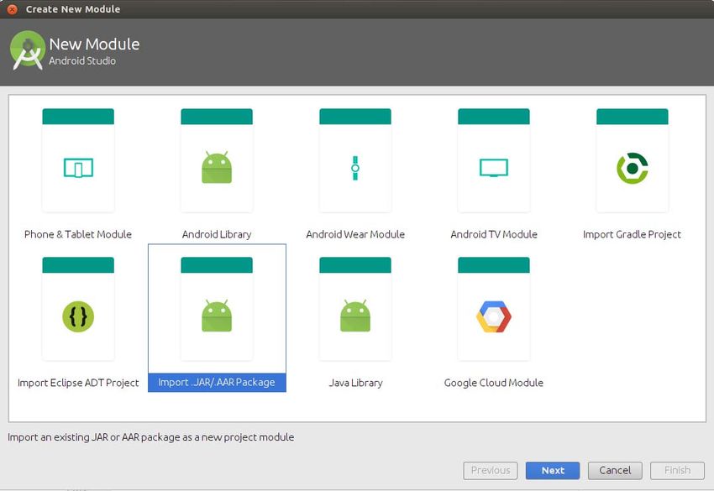Pick the Java Library robot icon
Viewport: 714px width, 491px height.
tap(355, 316)
